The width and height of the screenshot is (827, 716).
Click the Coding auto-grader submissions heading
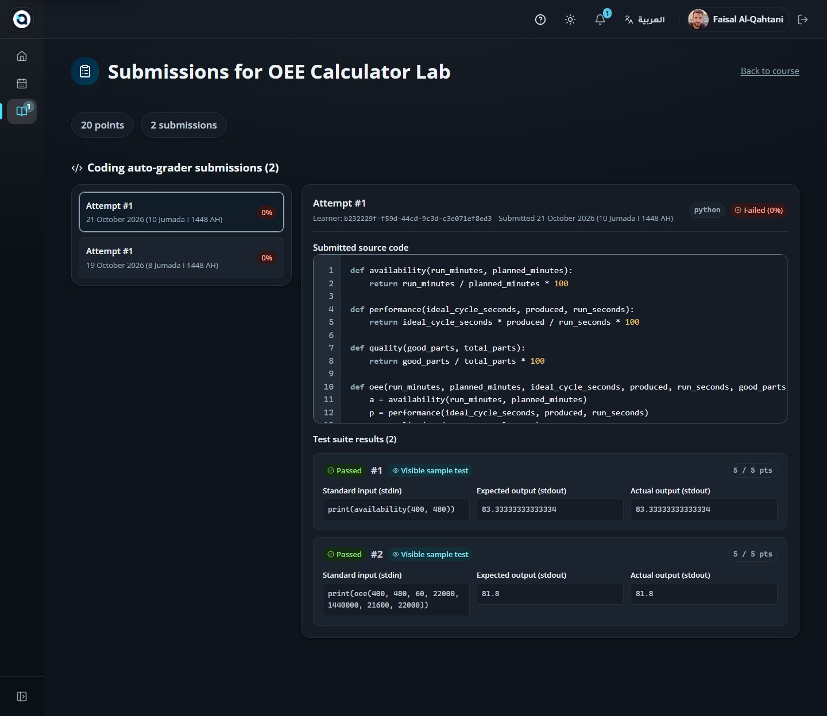coord(183,168)
